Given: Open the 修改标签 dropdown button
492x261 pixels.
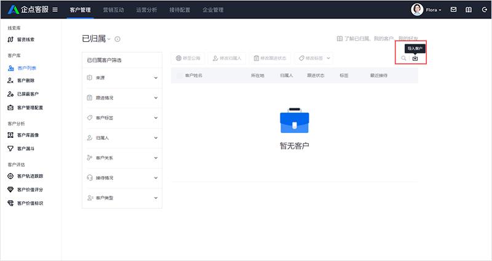Looking at the screenshot, I should point(314,58).
